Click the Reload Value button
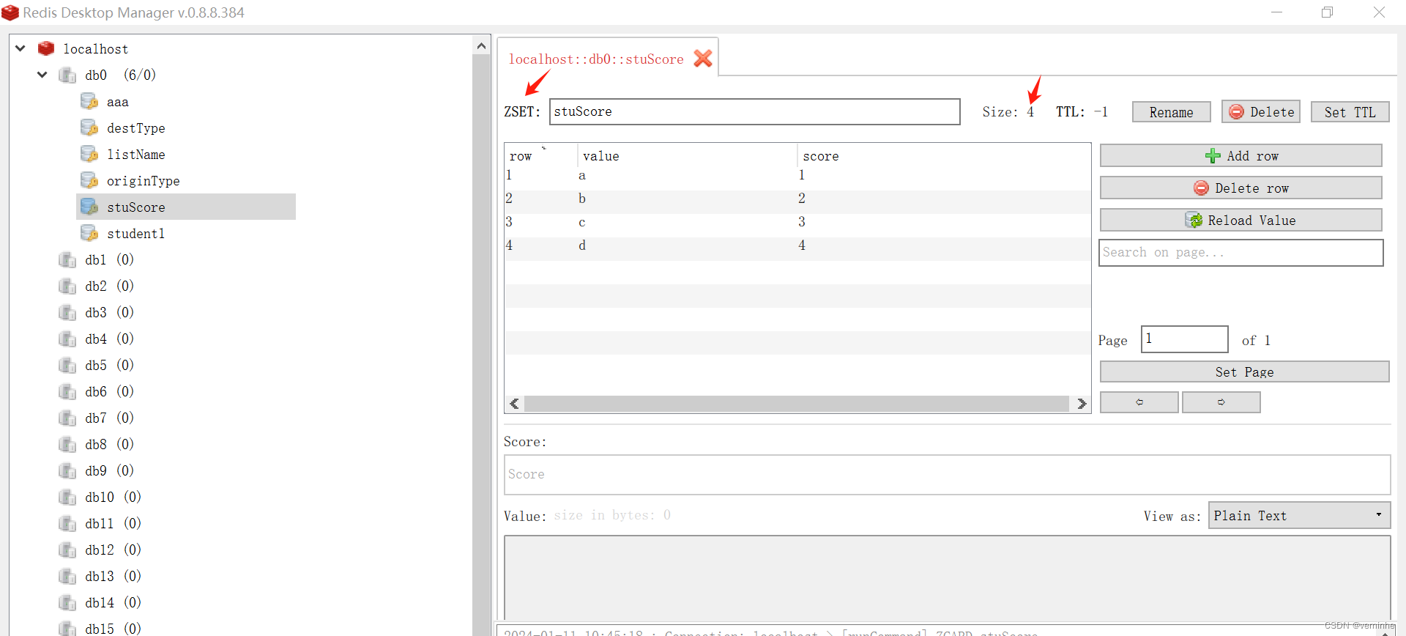The width and height of the screenshot is (1406, 636). click(x=1241, y=220)
